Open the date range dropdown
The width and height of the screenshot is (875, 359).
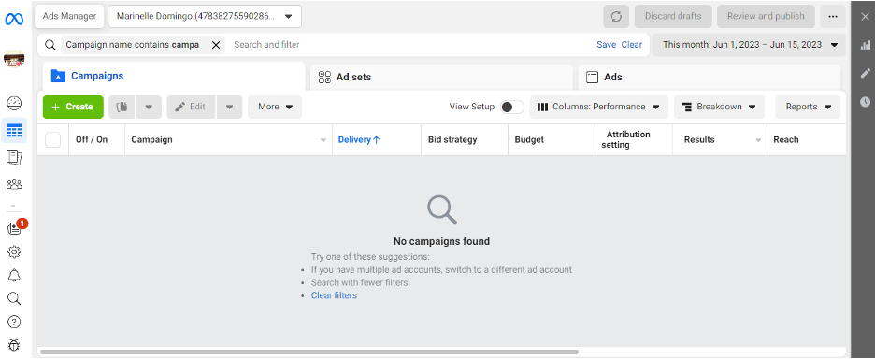coord(750,45)
